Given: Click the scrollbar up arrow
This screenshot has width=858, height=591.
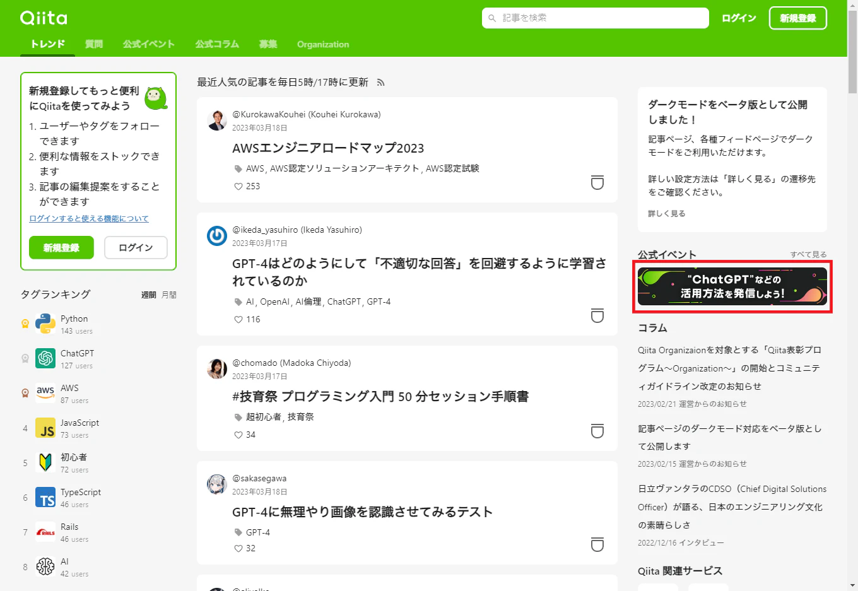Looking at the screenshot, I should point(852,5).
